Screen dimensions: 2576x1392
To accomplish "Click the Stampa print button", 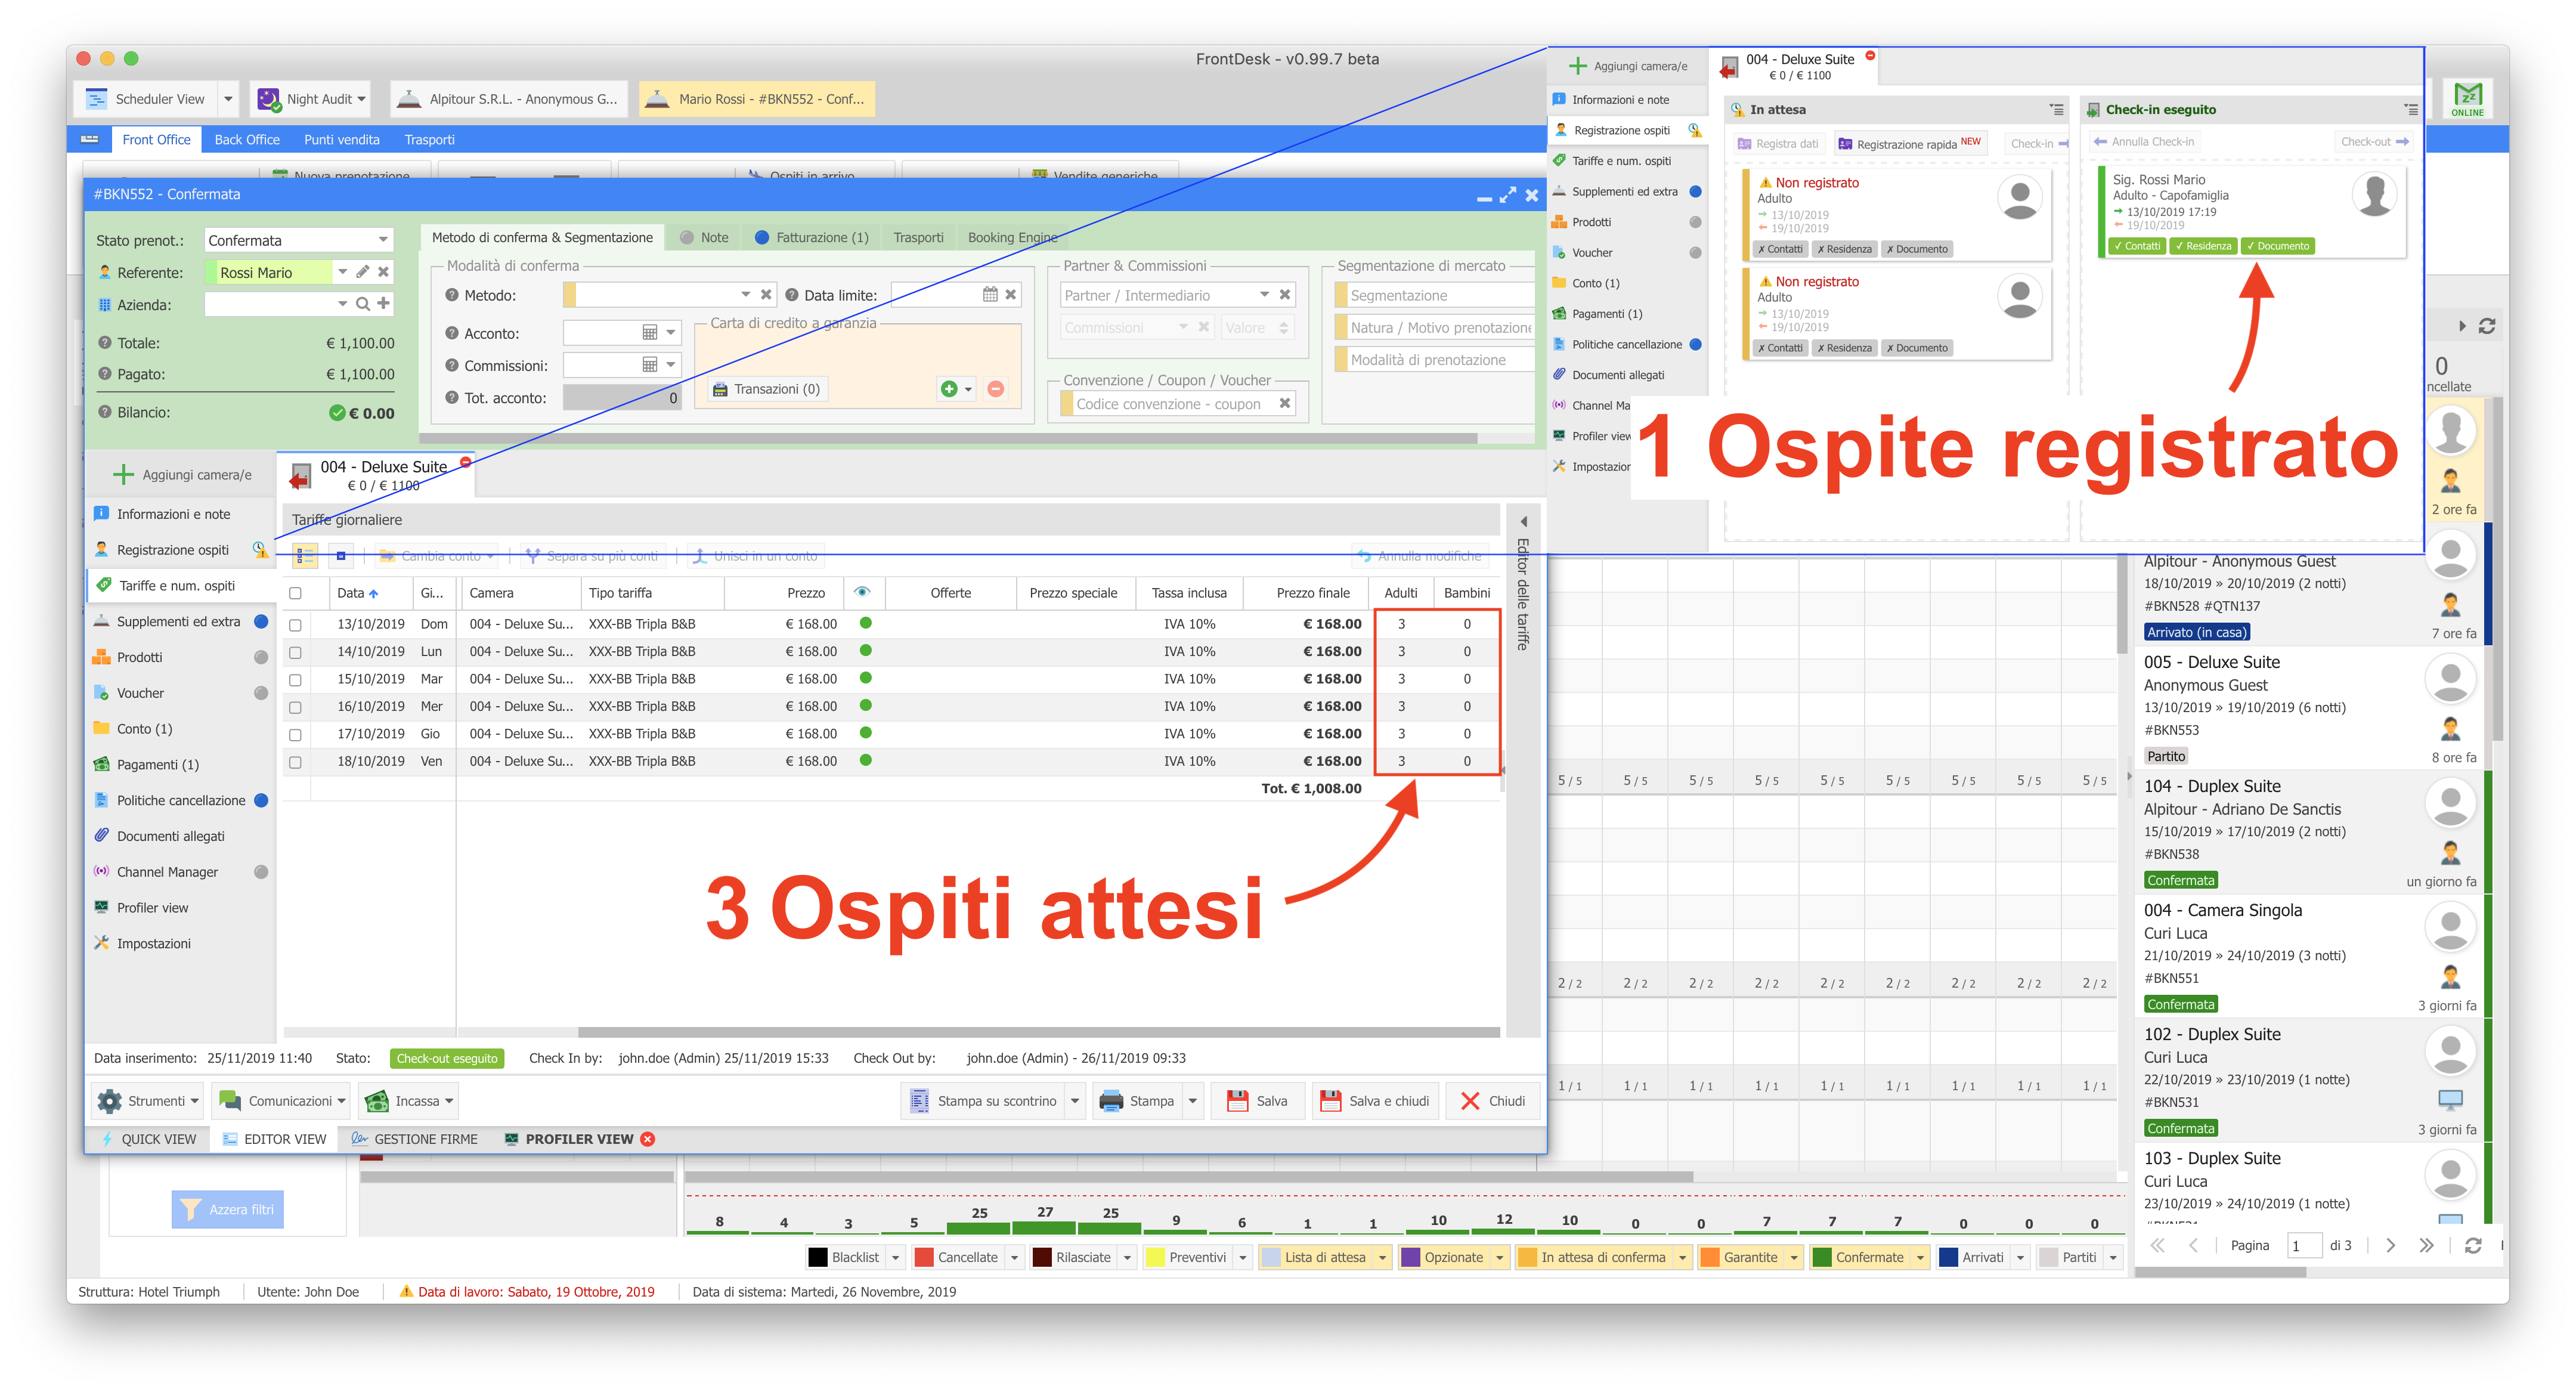I will [1139, 1101].
